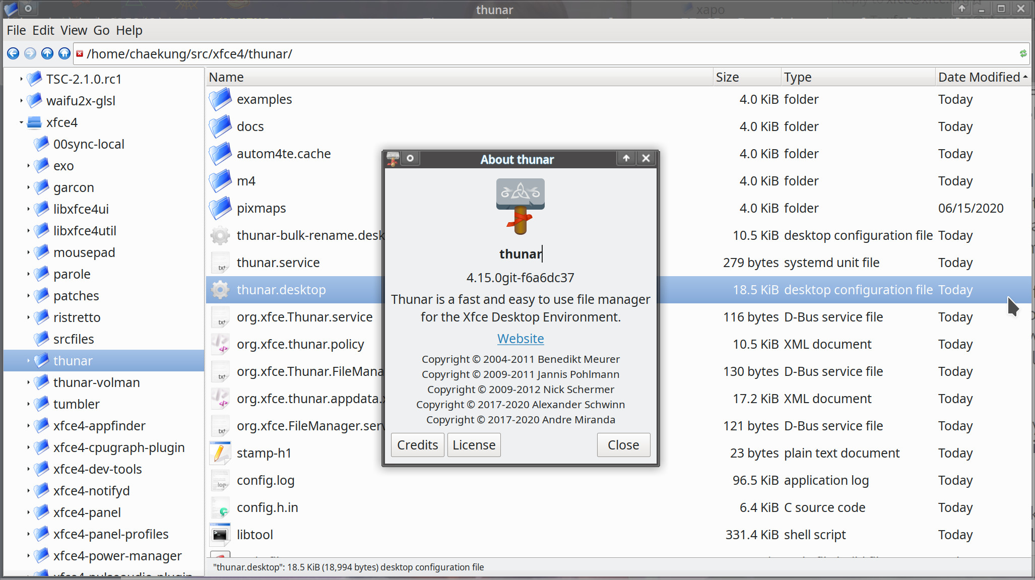This screenshot has height=580, width=1035.
Task: Click the docs folder icon
Action: tap(220, 126)
